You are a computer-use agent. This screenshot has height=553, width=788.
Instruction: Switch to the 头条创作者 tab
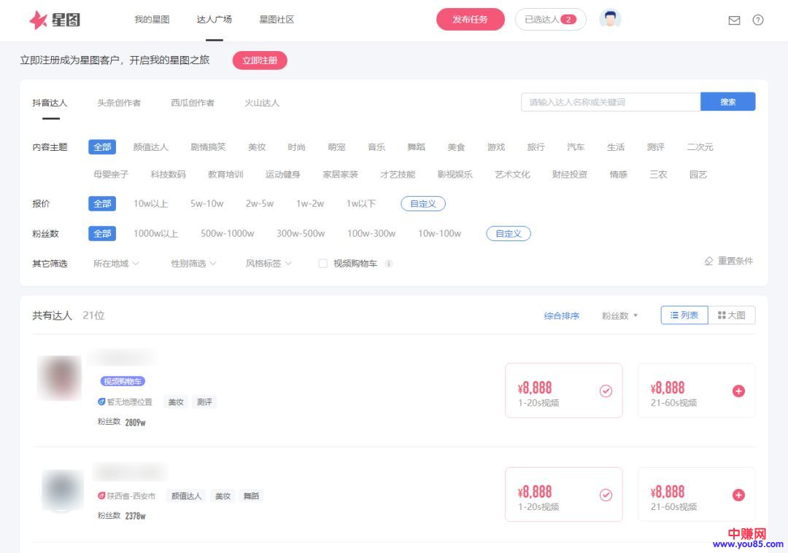pos(119,103)
